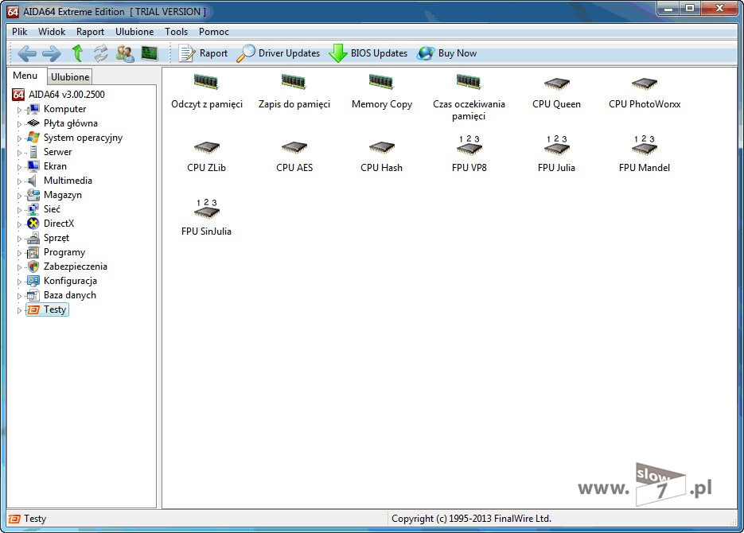Open Czas oczekiwania pamięci latency test

pos(469,97)
